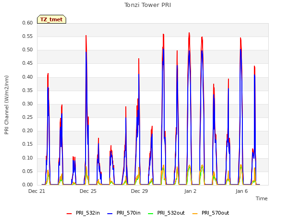Click the 0.15 y-axis tick label
The width and height of the screenshot is (296, 222).
tap(28, 144)
